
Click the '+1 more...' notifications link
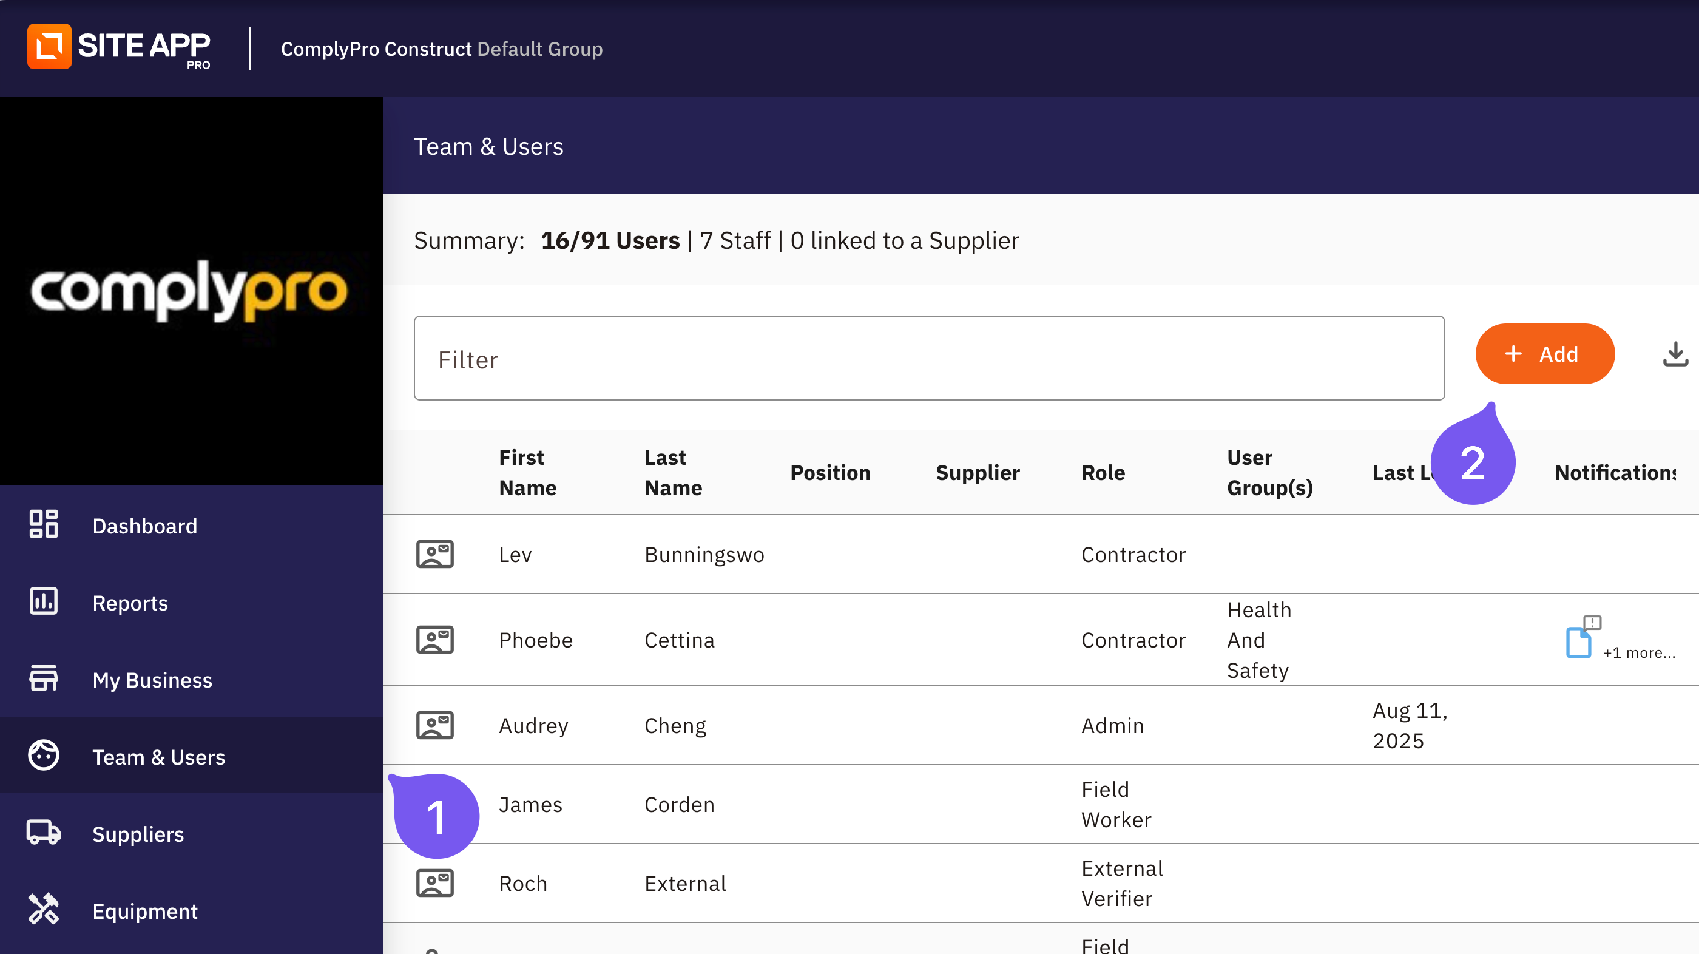pyautogui.click(x=1638, y=652)
